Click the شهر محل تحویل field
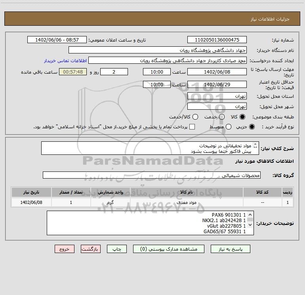This screenshot has width=305, height=295. 217,106
